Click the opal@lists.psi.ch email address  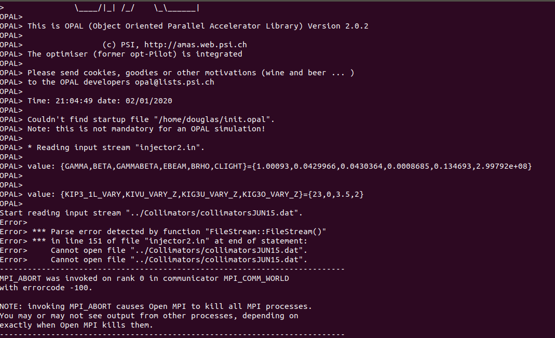coord(174,82)
